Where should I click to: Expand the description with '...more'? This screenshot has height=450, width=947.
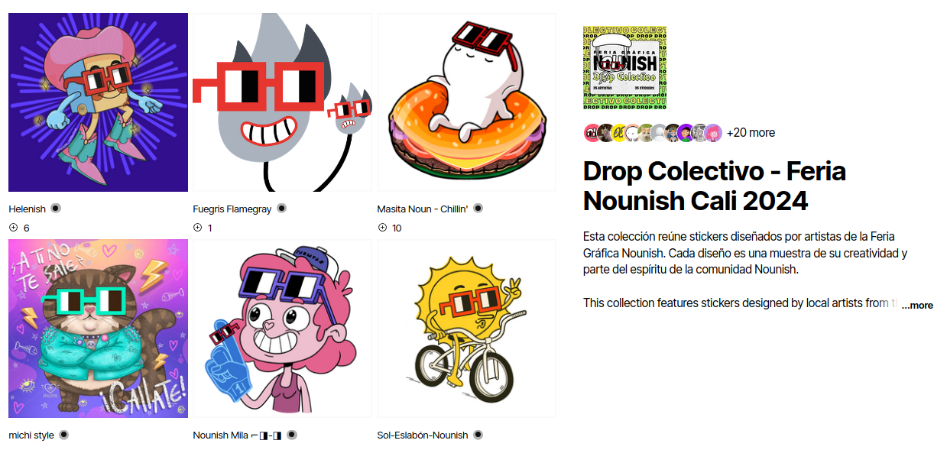(917, 305)
